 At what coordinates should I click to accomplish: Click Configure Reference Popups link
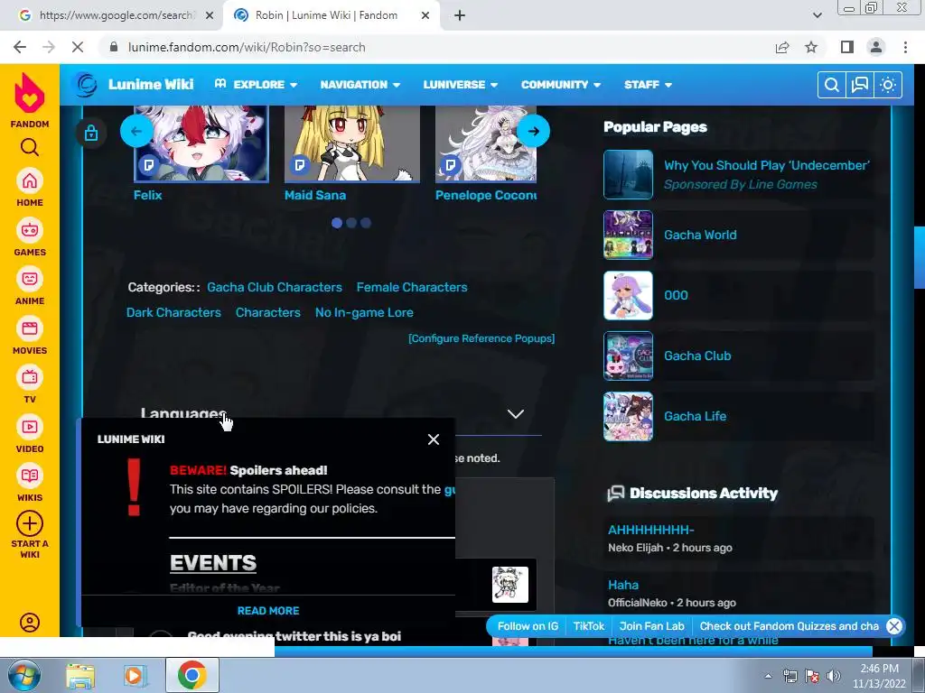(x=481, y=338)
